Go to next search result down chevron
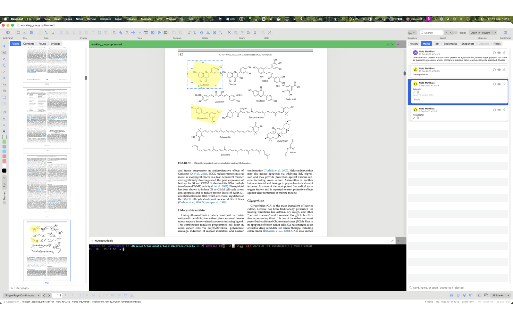The height and width of the screenshot is (320, 513). pos(451,33)
